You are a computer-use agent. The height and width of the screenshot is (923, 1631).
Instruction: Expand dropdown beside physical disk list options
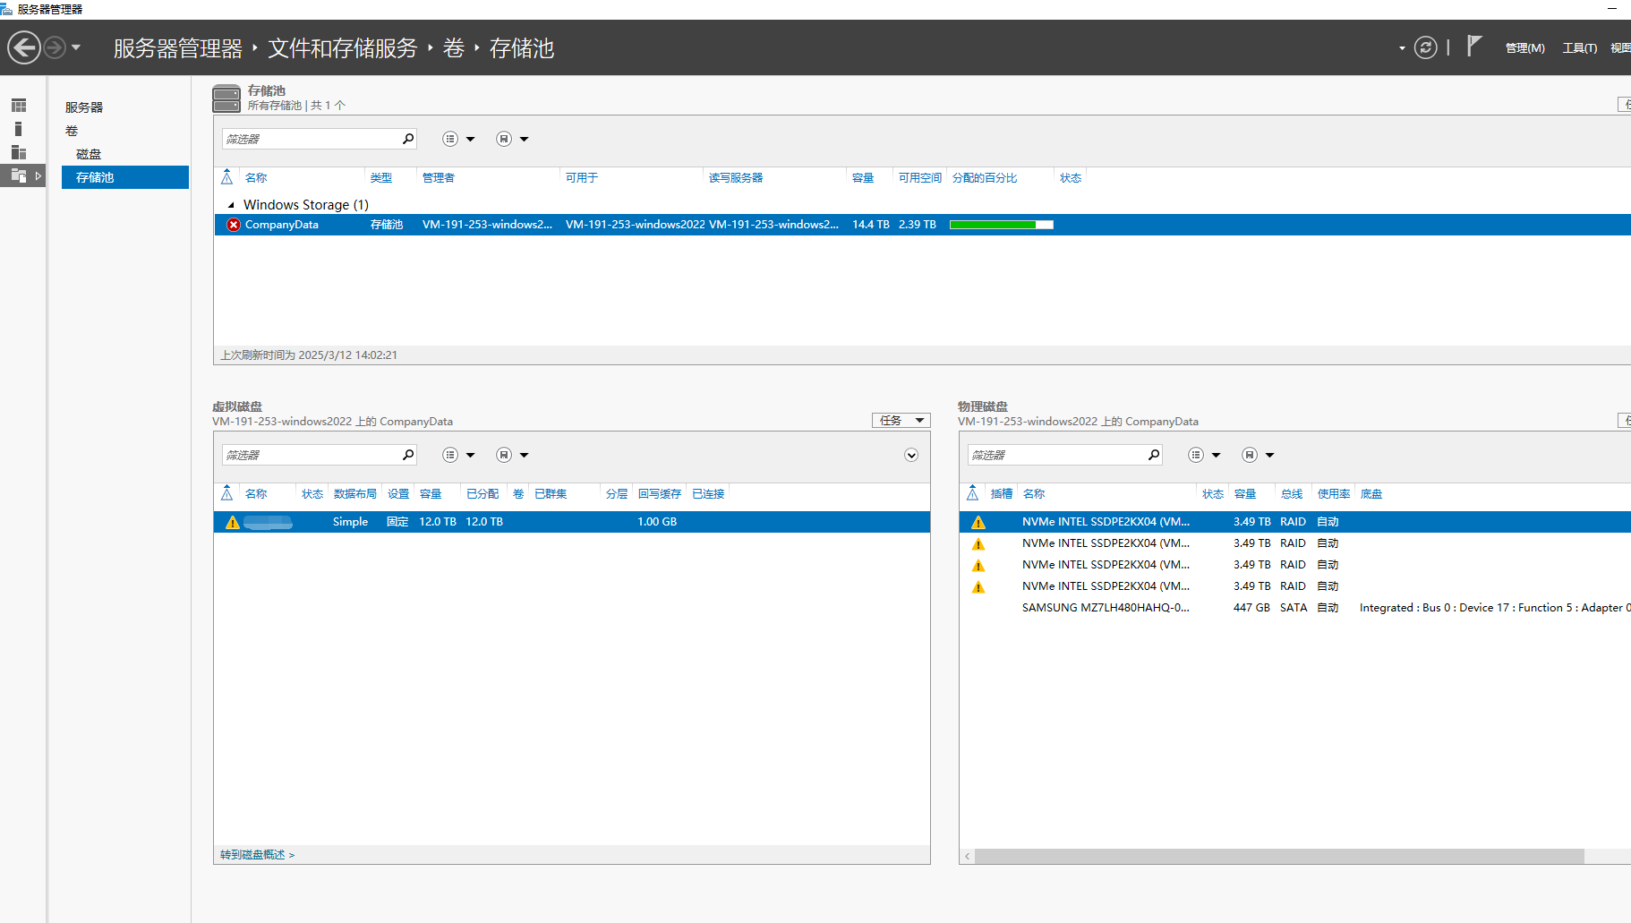(x=1217, y=456)
